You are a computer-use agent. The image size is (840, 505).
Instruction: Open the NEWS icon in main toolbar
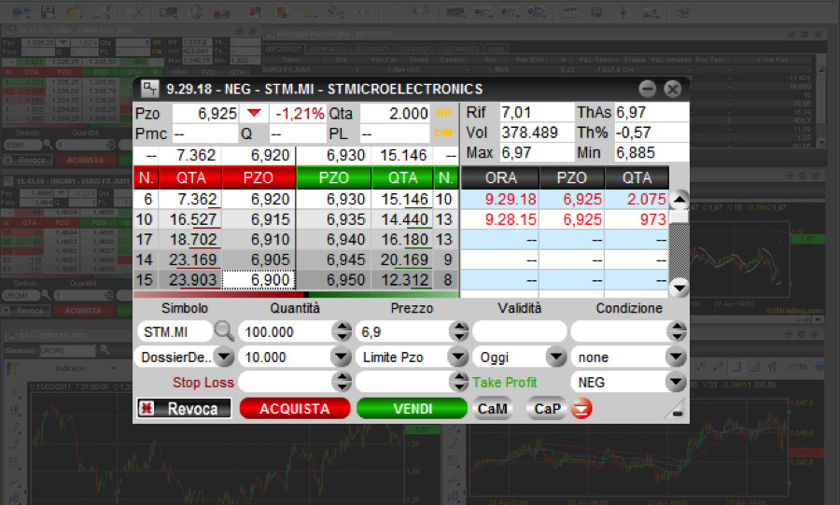point(569,11)
